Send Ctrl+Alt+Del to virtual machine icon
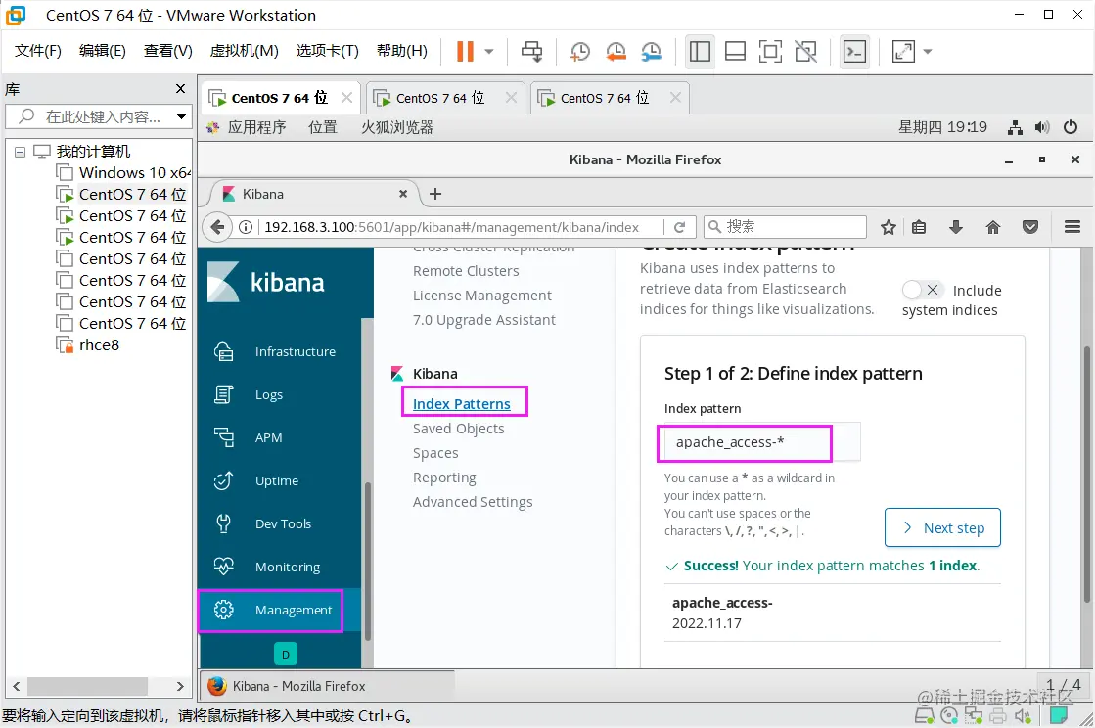The image size is (1095, 728). (531, 51)
